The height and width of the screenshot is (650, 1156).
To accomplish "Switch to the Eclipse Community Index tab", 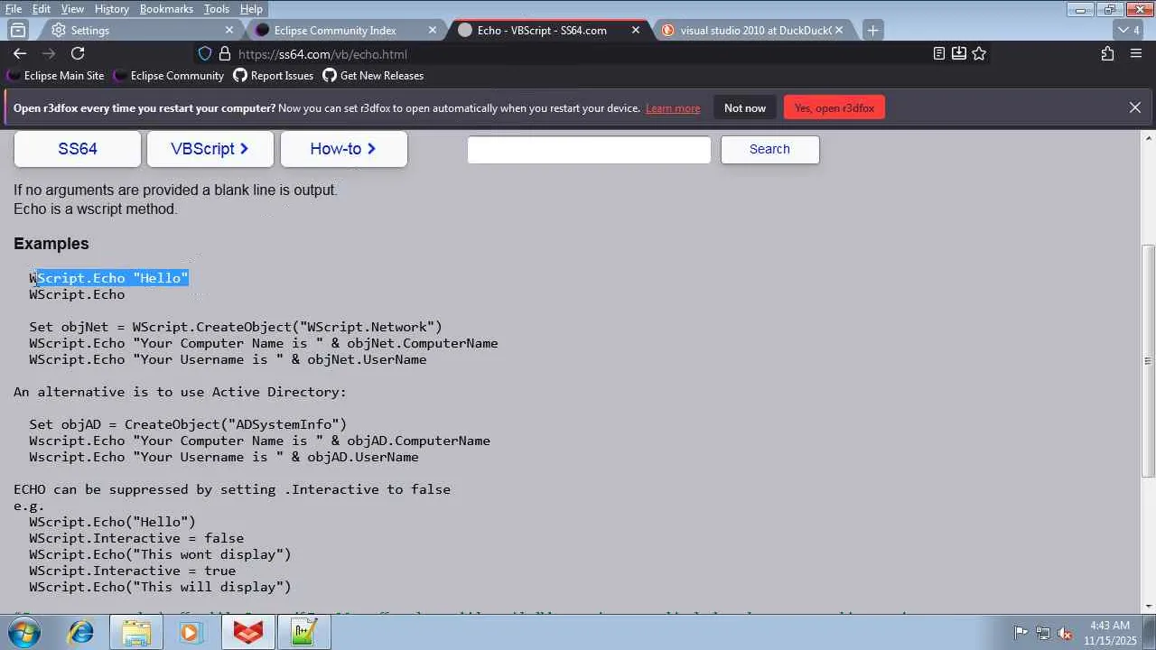I will click(x=343, y=30).
